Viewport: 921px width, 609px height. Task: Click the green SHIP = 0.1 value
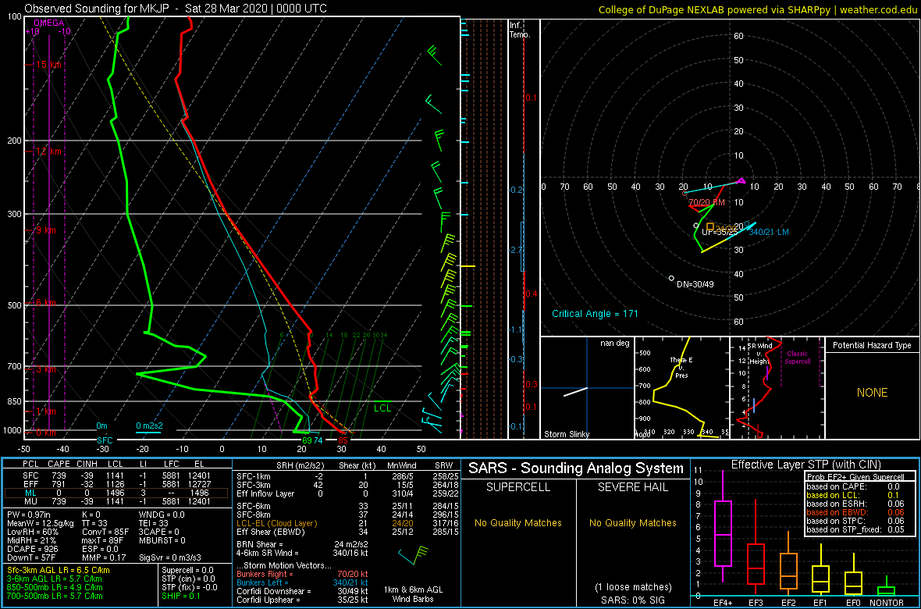pos(182,596)
